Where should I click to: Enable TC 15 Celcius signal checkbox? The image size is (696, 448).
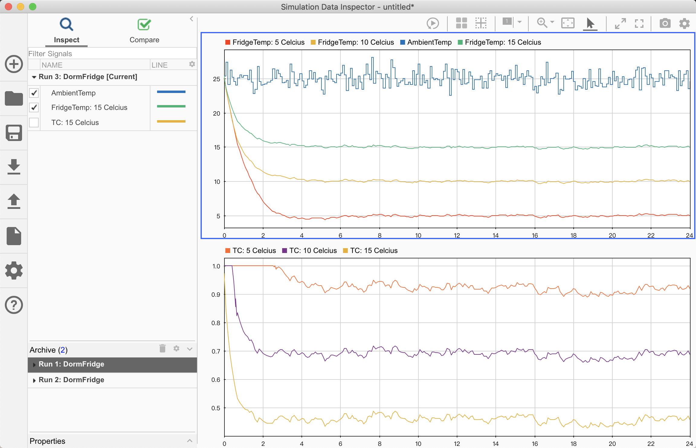34,122
